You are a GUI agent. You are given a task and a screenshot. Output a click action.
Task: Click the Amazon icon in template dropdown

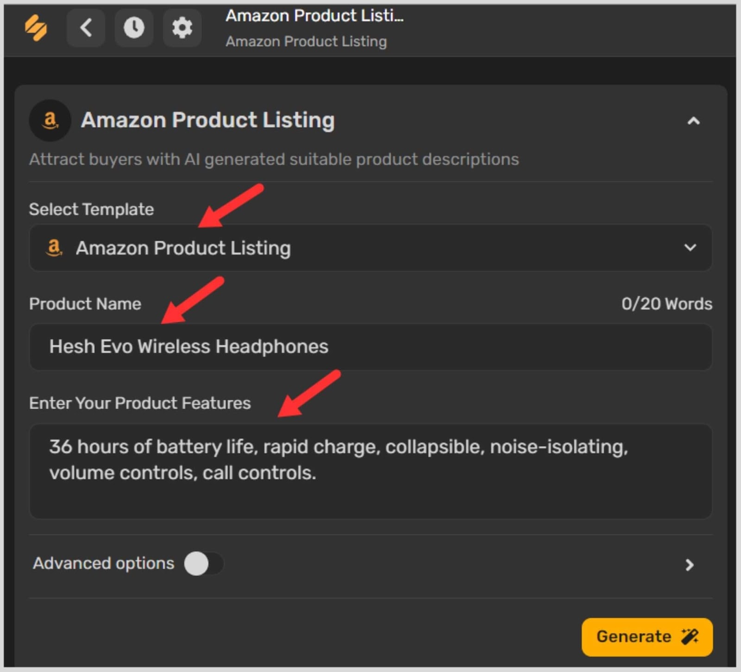(x=54, y=248)
